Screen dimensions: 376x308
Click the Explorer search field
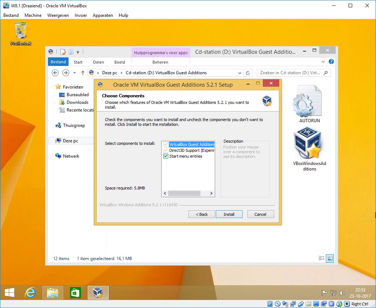click(294, 73)
